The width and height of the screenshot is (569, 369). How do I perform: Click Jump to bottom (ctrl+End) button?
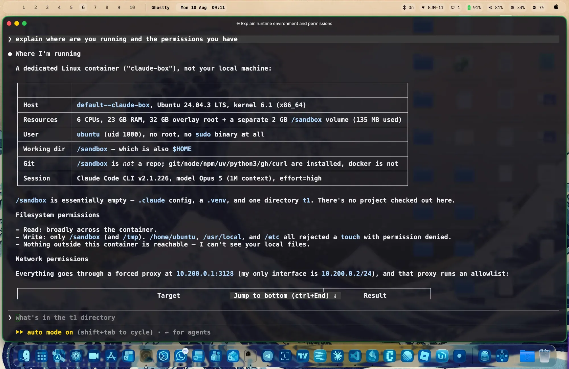[285, 295]
